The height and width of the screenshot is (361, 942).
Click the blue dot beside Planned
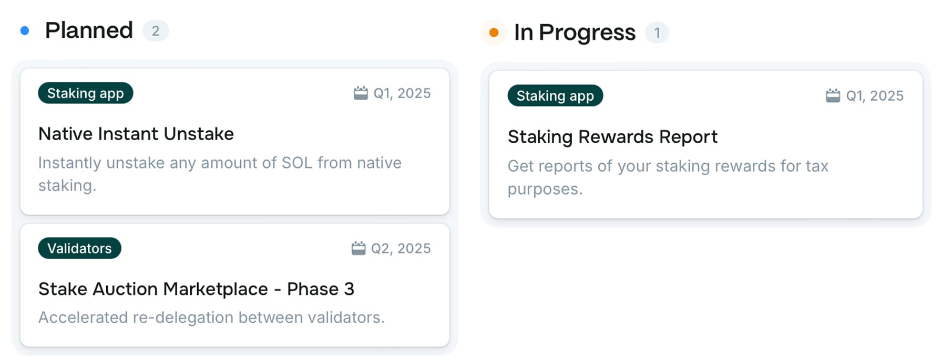coord(25,31)
